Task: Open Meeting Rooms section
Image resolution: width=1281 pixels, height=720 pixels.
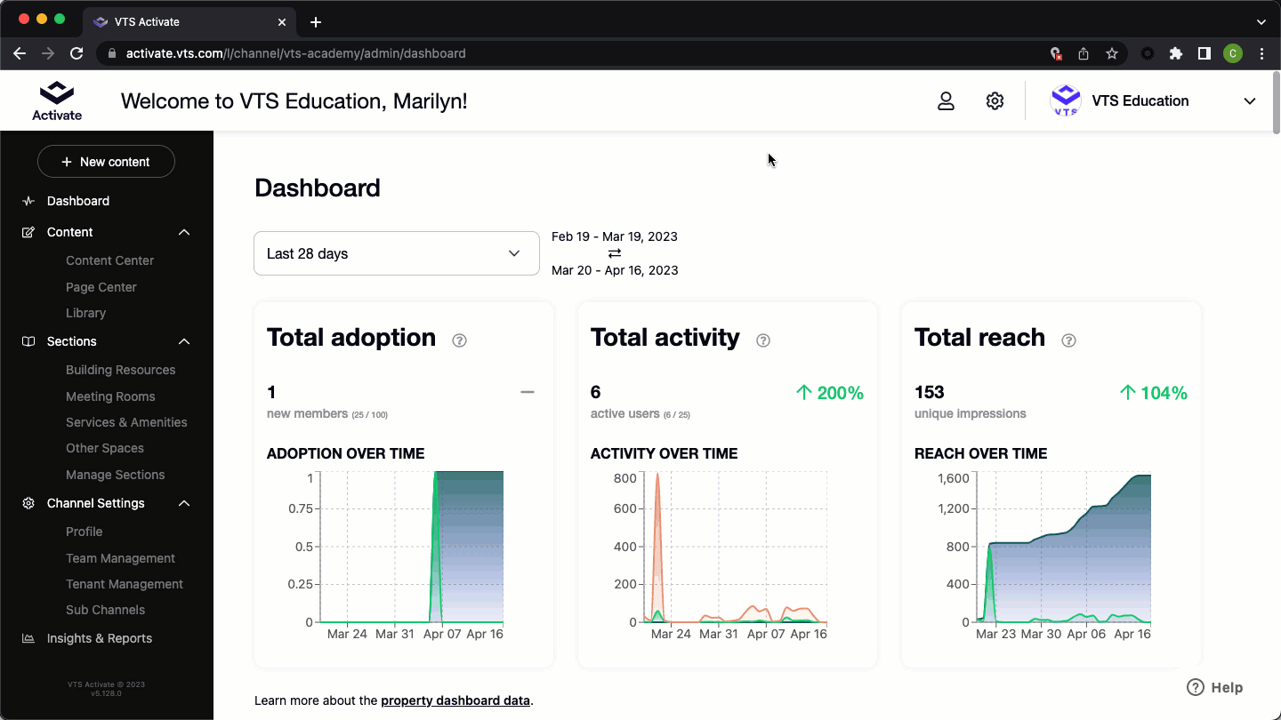Action: pyautogui.click(x=110, y=396)
